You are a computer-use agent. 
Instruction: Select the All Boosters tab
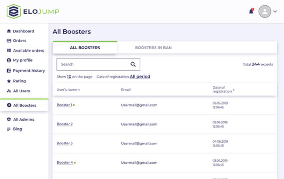coord(85,48)
